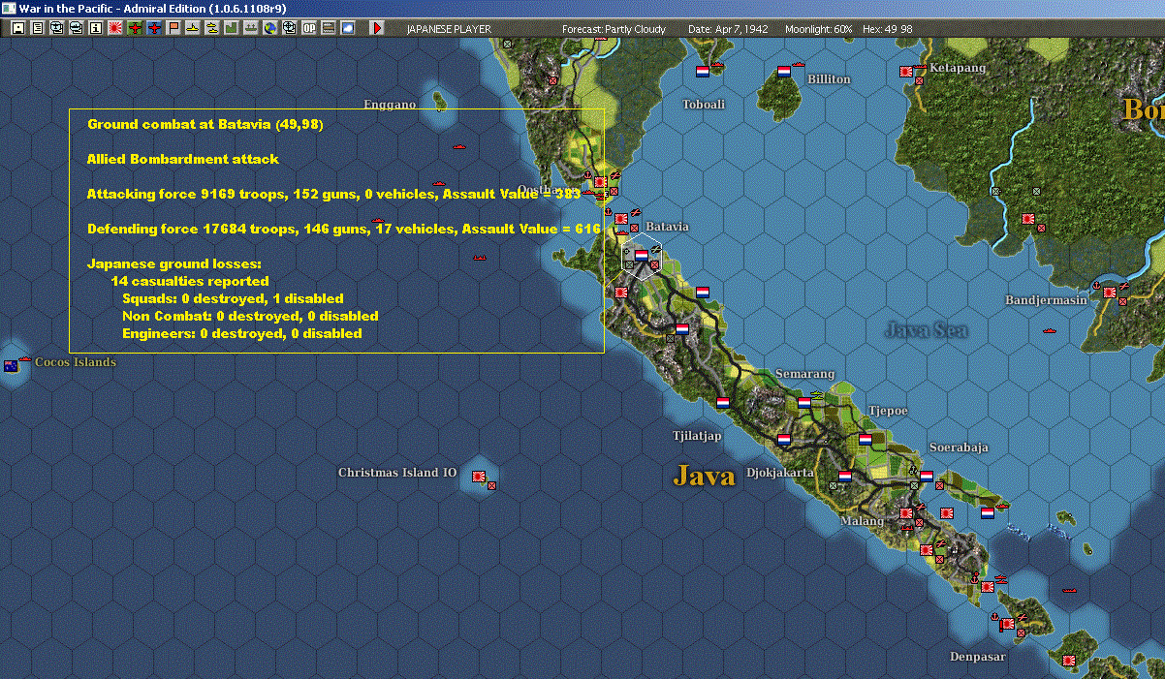Click the large Java island label
Screen dimensions: 1165x679
(705, 476)
